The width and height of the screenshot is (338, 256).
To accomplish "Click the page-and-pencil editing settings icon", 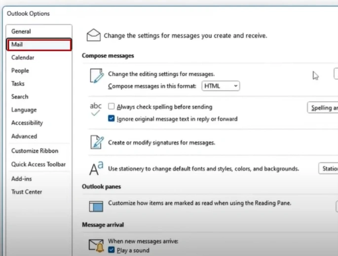I will [x=97, y=75].
